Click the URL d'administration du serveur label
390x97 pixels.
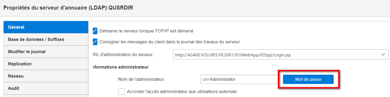123,55
